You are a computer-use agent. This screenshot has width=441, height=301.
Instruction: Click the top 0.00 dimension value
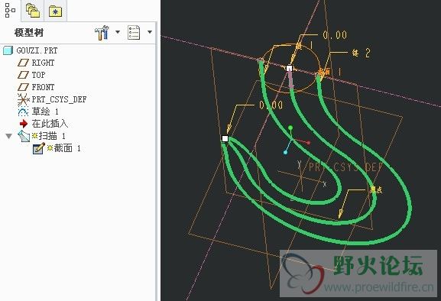click(335, 35)
